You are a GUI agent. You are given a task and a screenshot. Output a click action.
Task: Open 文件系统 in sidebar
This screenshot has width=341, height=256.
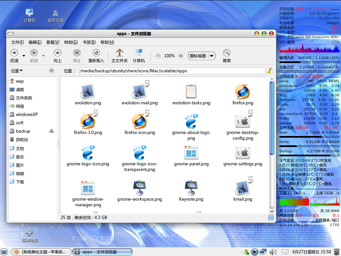tap(32, 98)
